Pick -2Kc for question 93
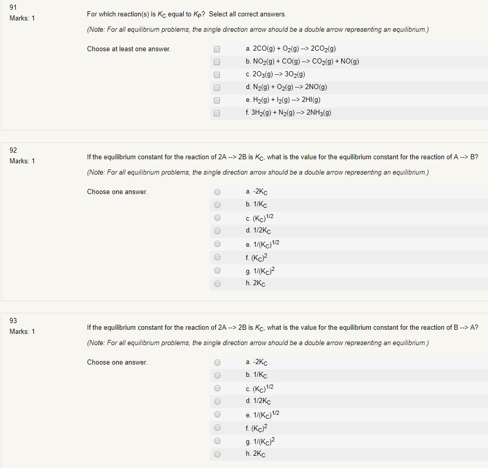Viewport: 488px width, 468px height. [x=217, y=362]
